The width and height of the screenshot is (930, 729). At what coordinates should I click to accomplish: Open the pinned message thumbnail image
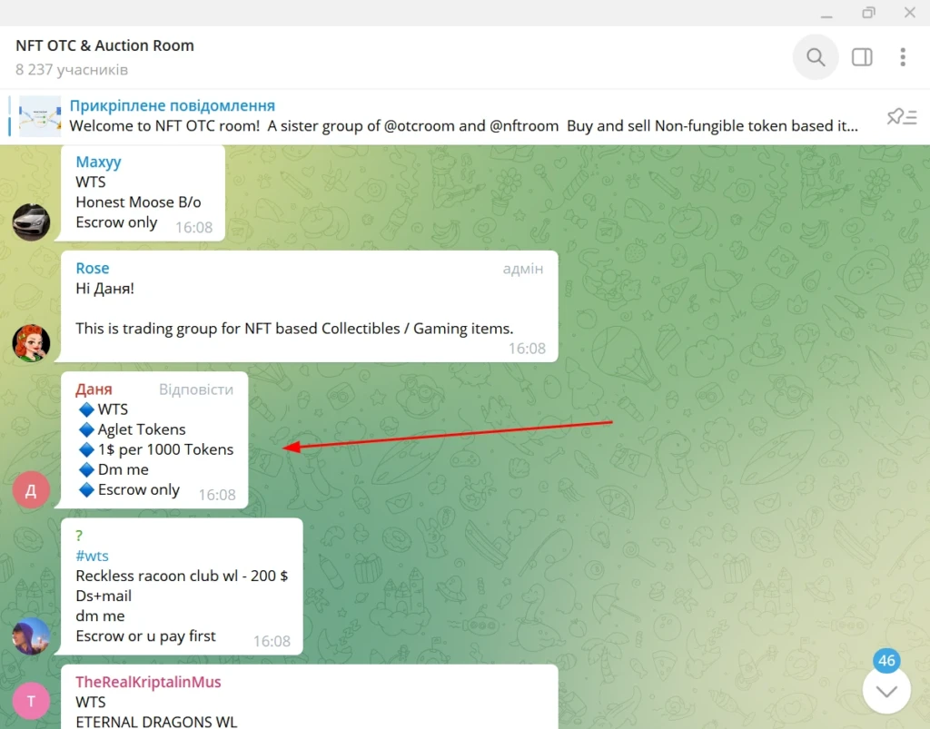[40, 116]
